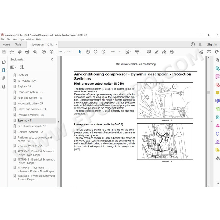Open the Edit menu
The height and width of the screenshot is (220, 220).
pos(8,39)
